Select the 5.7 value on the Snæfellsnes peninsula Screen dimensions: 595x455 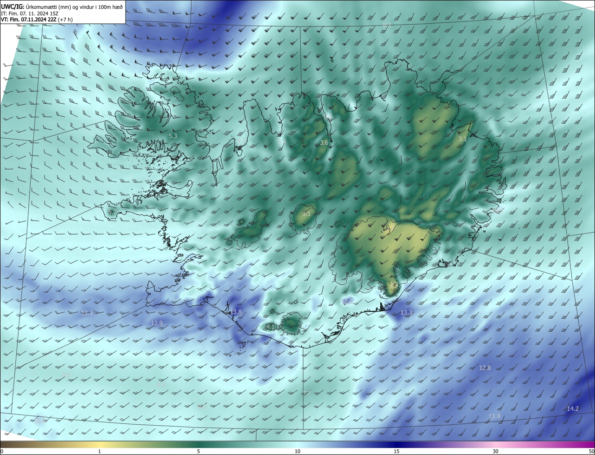pos(112,212)
